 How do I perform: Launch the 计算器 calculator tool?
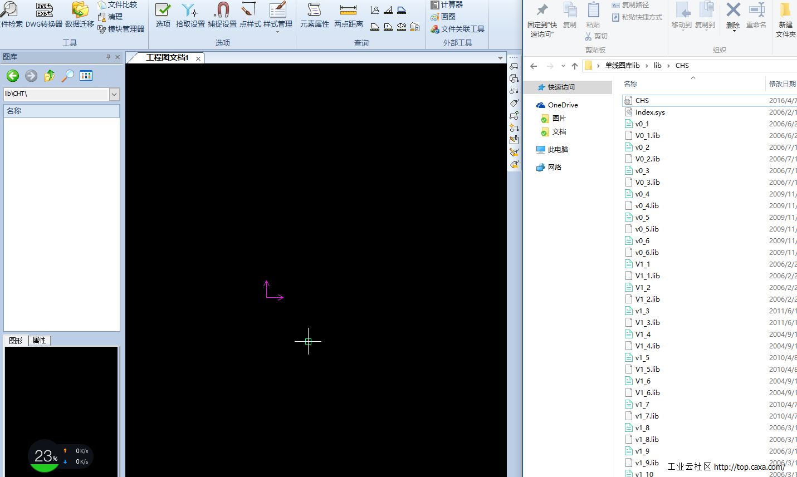[x=447, y=4]
